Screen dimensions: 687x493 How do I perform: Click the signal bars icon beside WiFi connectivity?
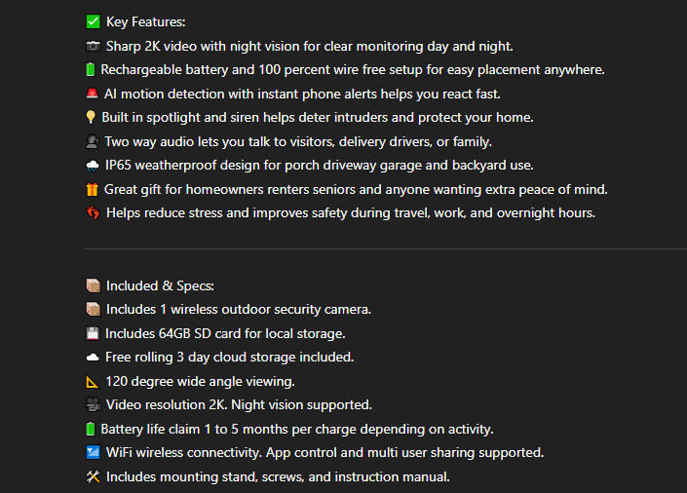93,453
